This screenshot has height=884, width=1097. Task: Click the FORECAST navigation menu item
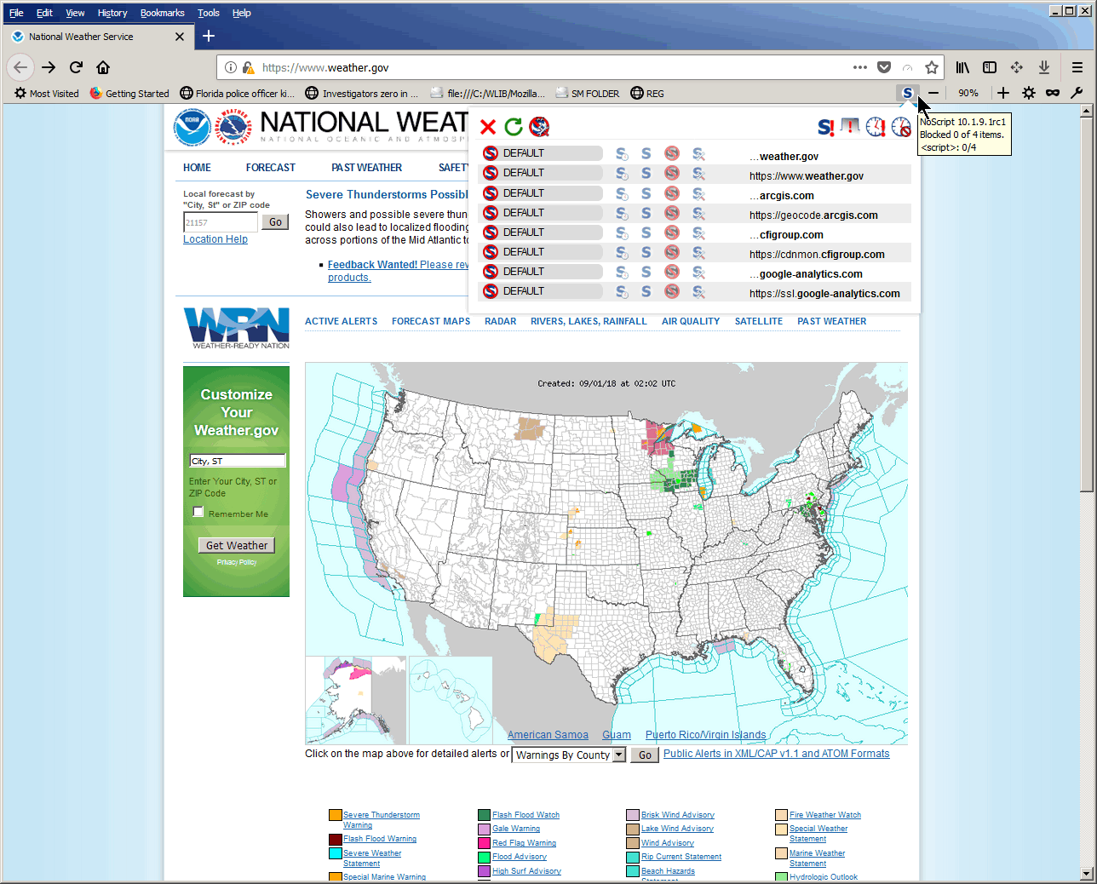(x=271, y=168)
